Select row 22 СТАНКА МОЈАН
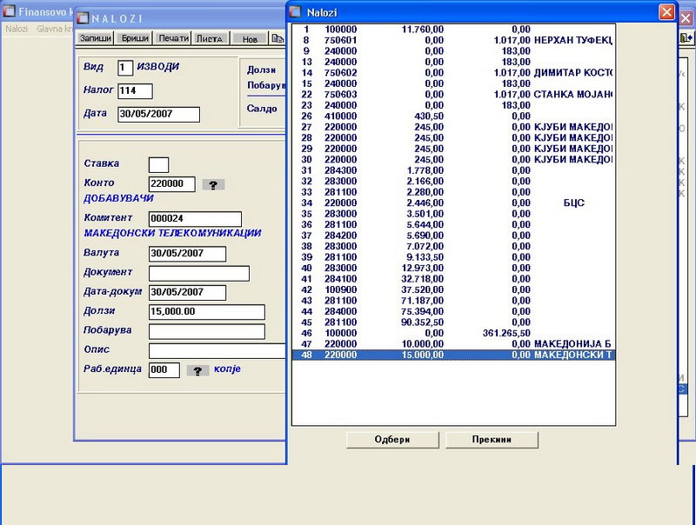The width and height of the screenshot is (696, 525). coord(453,95)
